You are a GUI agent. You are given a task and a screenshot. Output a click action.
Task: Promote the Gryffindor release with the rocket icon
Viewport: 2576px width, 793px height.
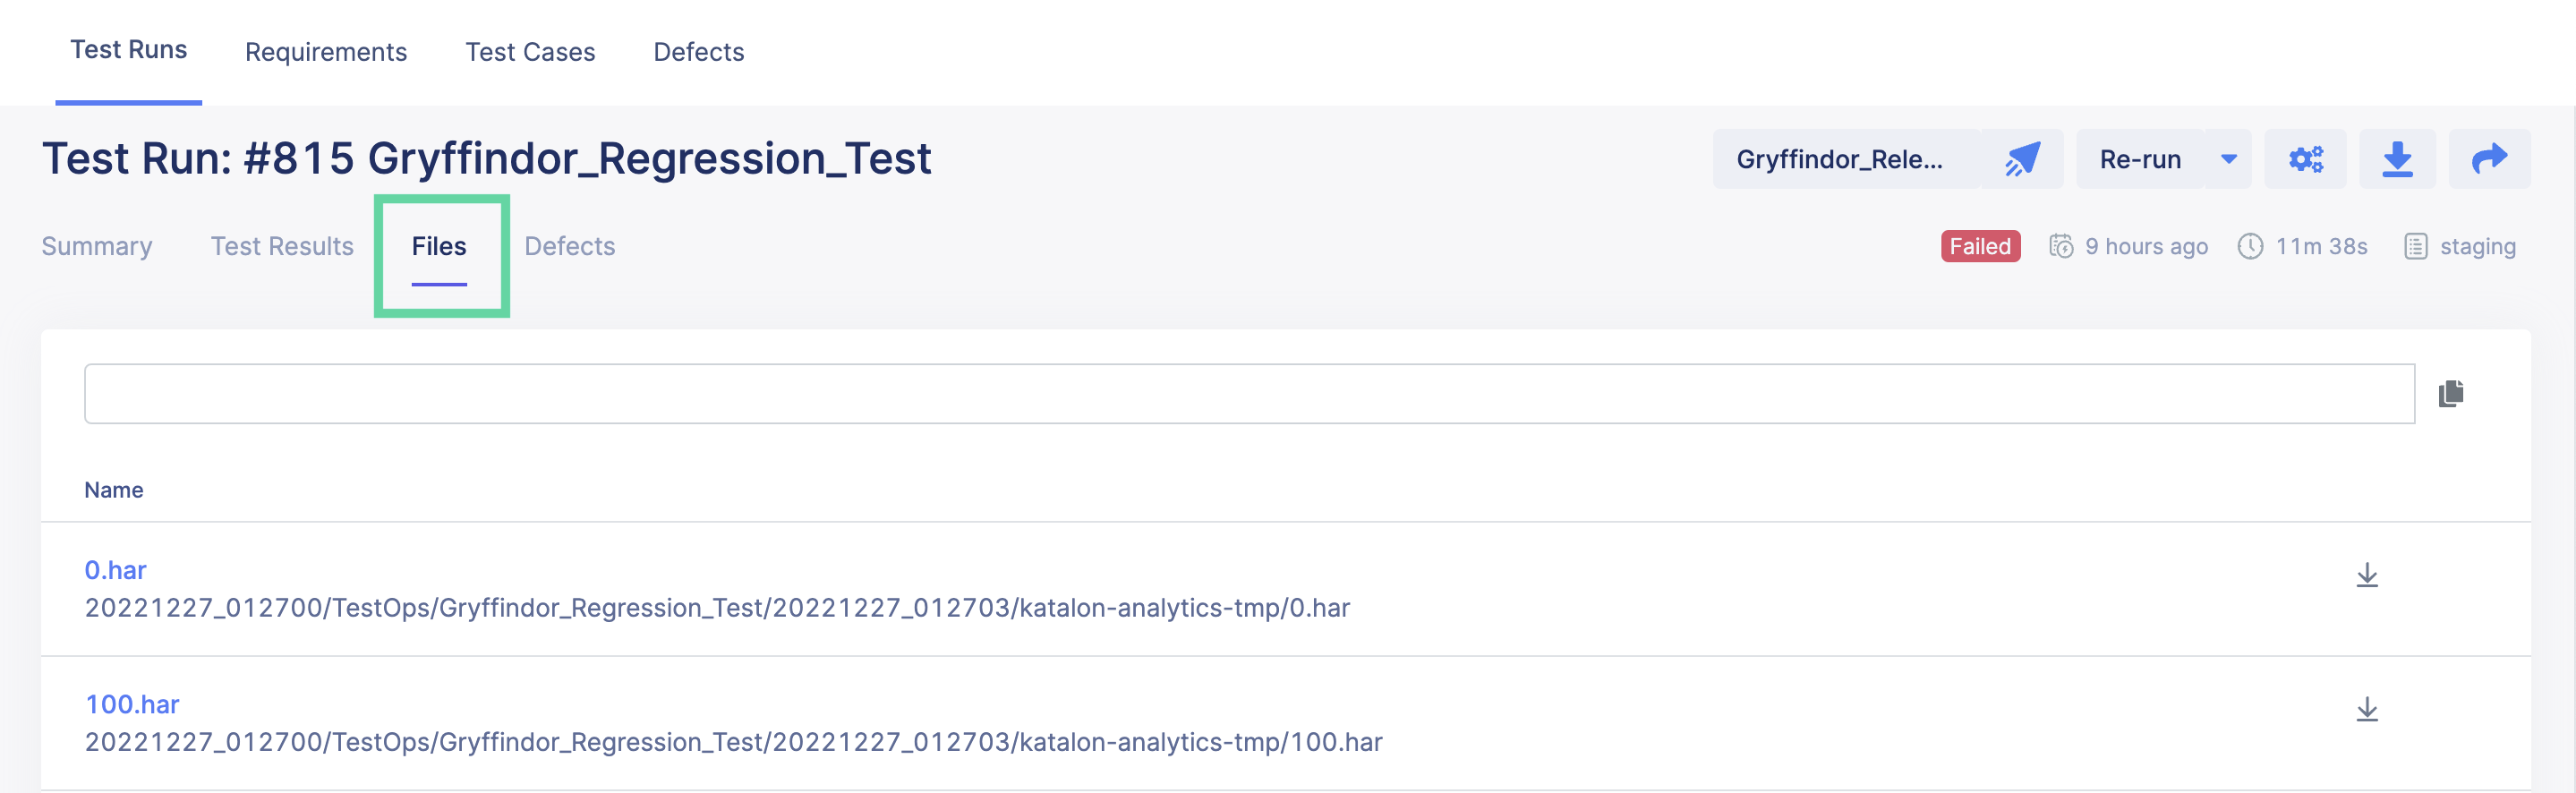[x=2022, y=158]
